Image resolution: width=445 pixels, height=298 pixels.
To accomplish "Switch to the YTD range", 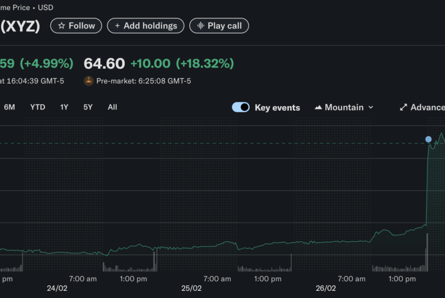I will click(x=37, y=107).
